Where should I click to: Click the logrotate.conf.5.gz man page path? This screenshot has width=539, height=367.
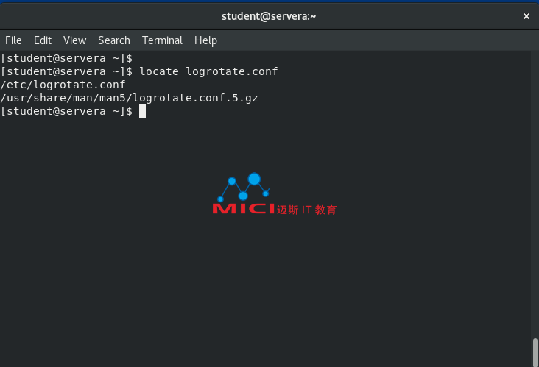[x=129, y=99]
